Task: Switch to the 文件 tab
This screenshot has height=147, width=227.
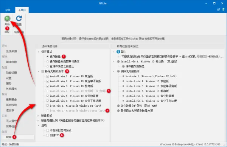Action: pyautogui.click(x=8, y=10)
